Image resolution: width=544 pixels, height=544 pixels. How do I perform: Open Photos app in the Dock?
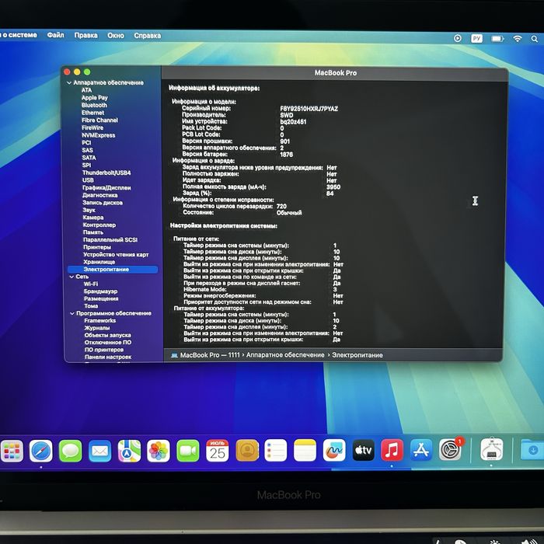pos(159,451)
